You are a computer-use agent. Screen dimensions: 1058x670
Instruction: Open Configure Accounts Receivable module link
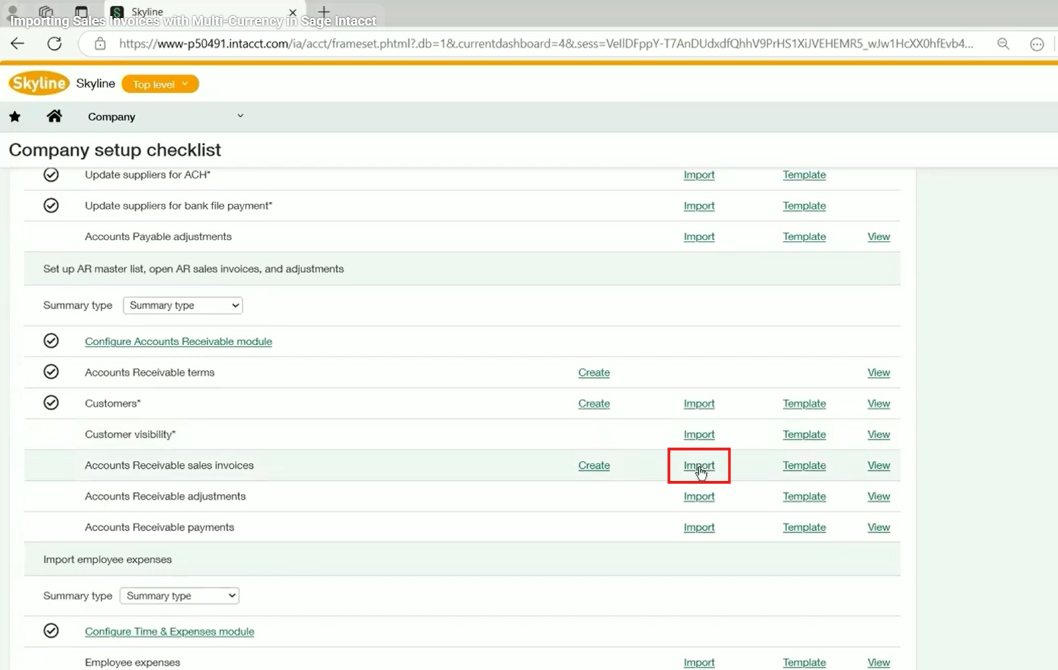[178, 342]
